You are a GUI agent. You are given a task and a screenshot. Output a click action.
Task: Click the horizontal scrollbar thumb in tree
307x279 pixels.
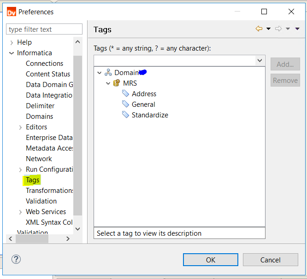tap(32, 238)
